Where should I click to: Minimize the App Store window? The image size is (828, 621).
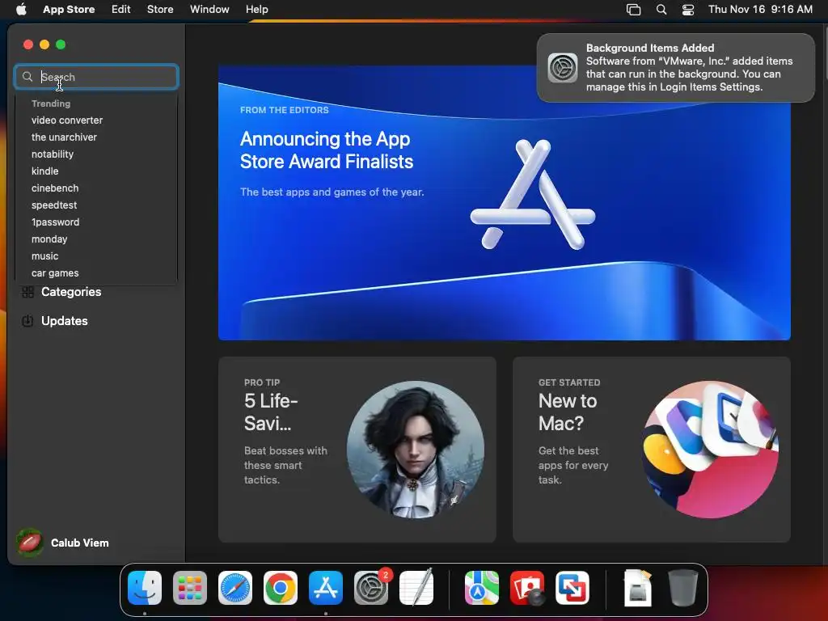[44, 44]
